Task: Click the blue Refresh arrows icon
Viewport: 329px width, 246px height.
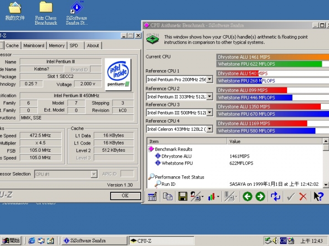Action: (x=275, y=196)
